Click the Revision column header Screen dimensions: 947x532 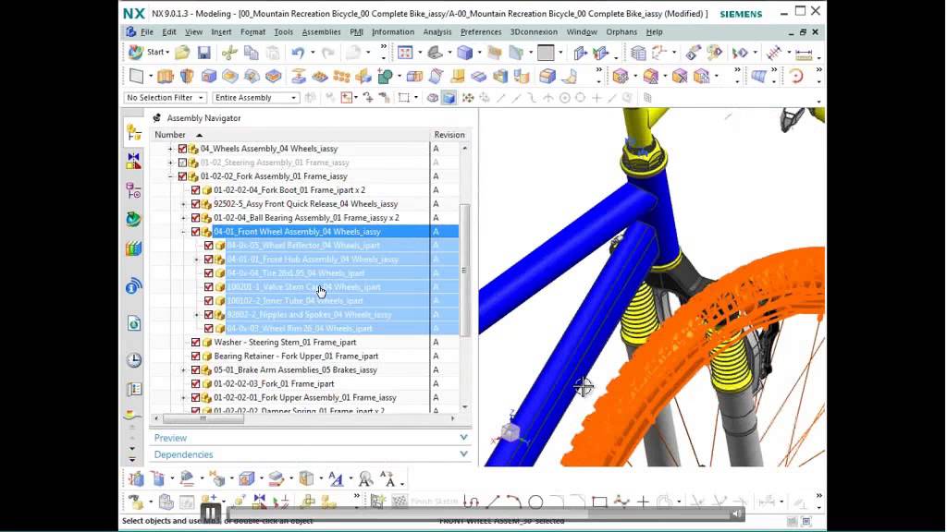click(x=449, y=135)
